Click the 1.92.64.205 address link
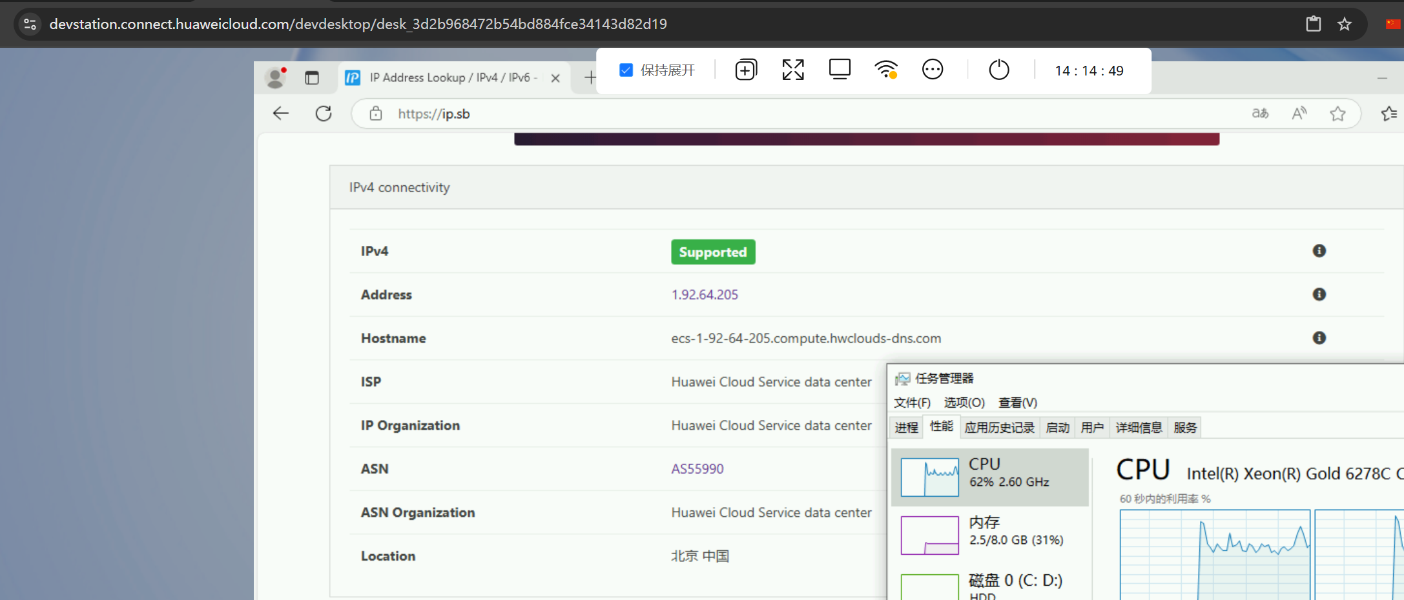Viewport: 1404px width, 600px height. 705,294
